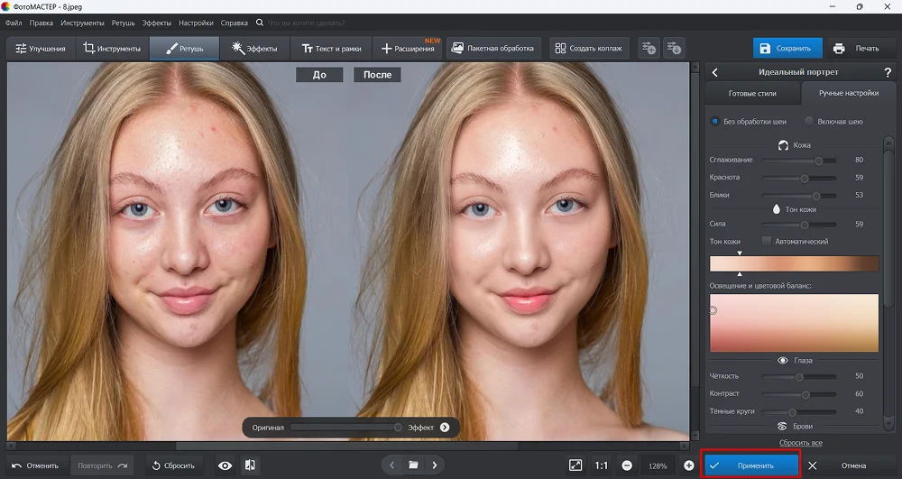Click the arrow next to Эффект
This screenshot has height=479, width=902.
pyautogui.click(x=445, y=428)
